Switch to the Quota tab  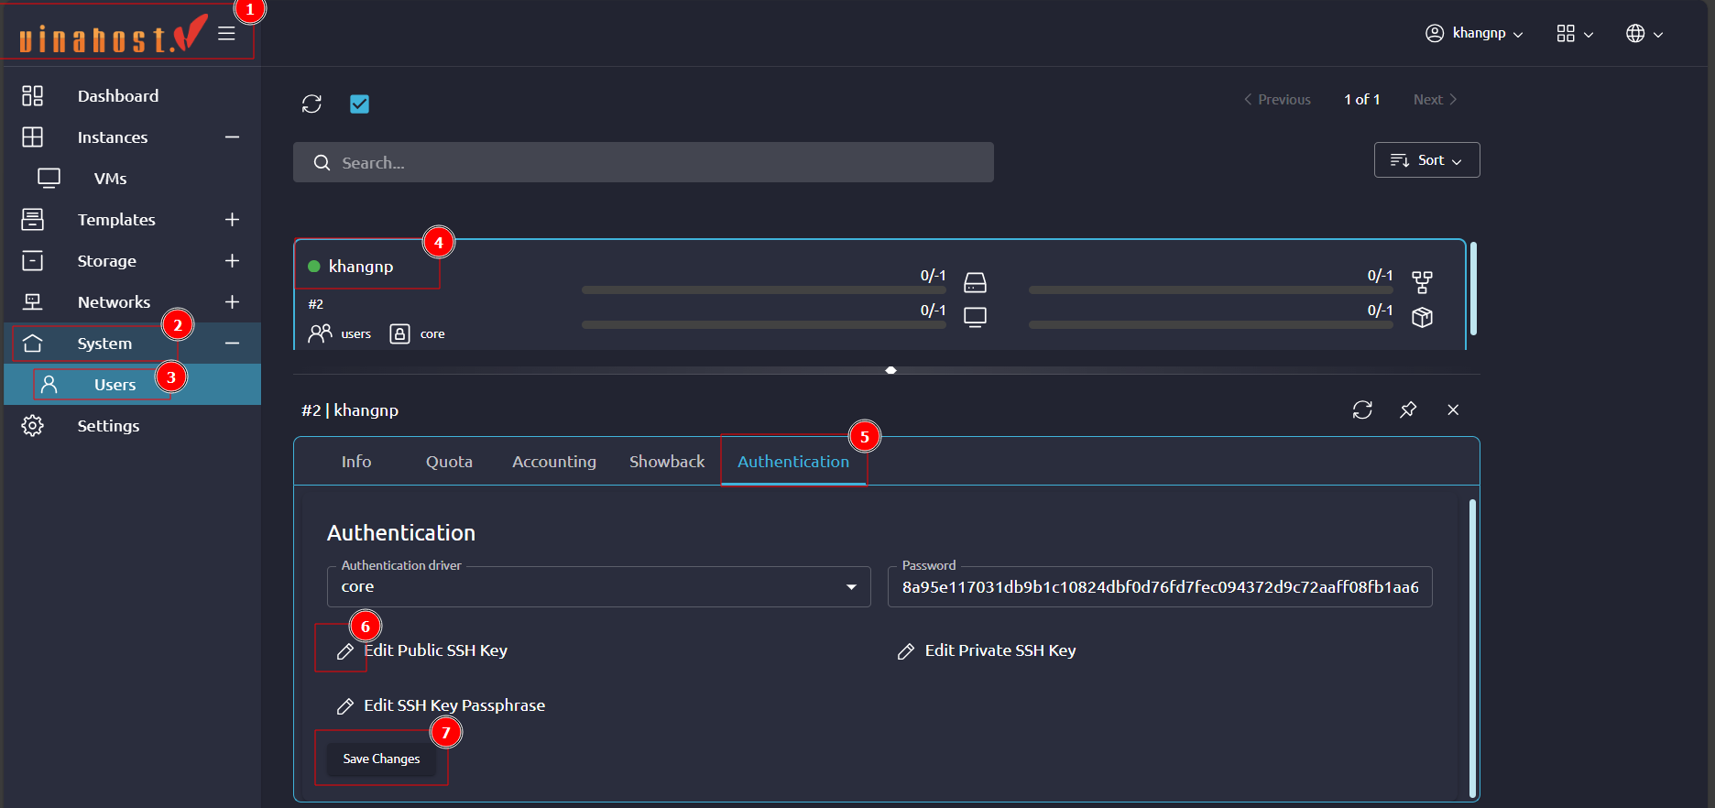(x=449, y=462)
